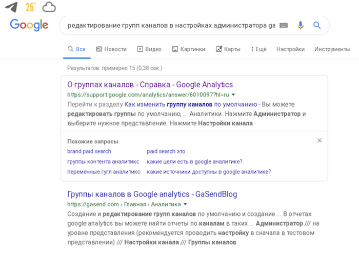Open the cloud weather icon
359x257 pixels.
[x=49, y=7]
